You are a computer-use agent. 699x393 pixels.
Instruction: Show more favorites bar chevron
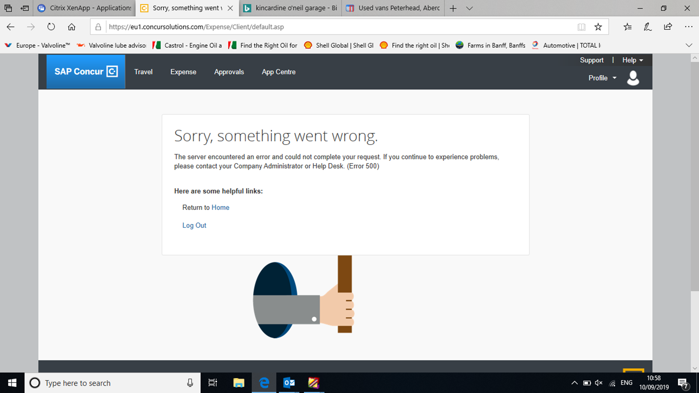(689, 45)
